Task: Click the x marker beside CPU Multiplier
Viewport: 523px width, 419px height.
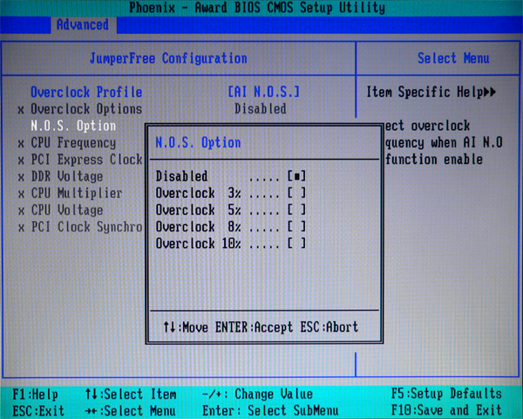Action: click(x=21, y=195)
